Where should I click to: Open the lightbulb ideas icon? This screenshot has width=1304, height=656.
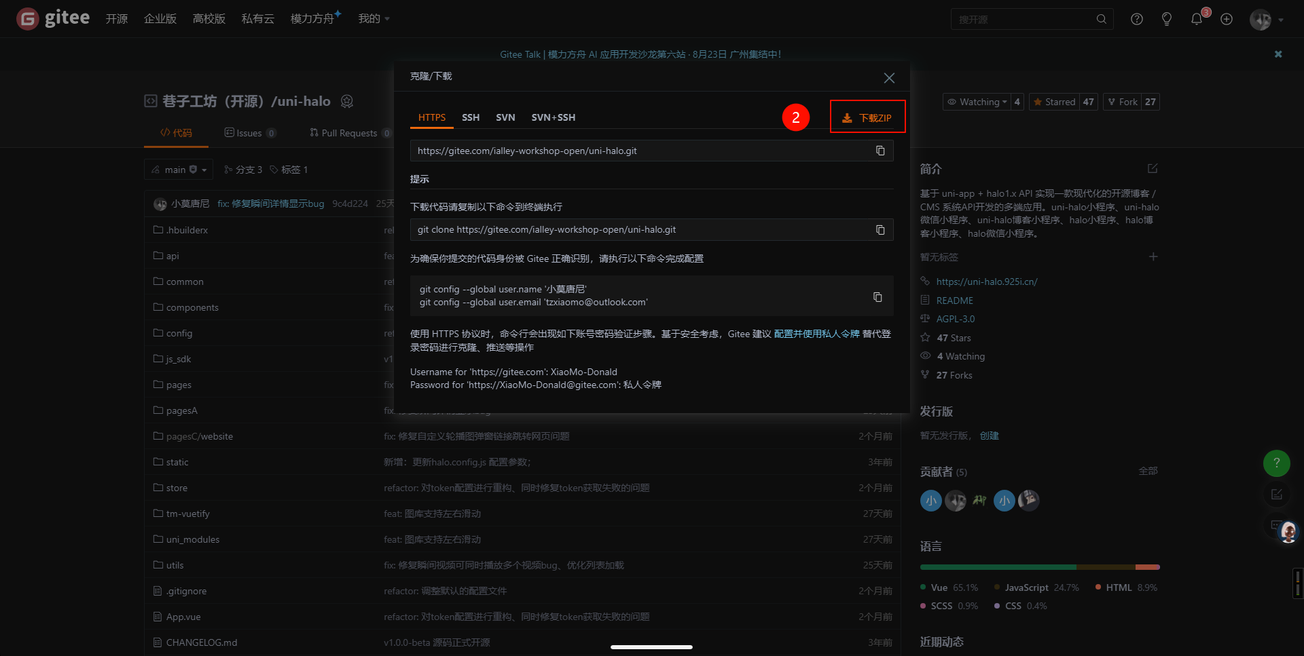pyautogui.click(x=1167, y=19)
